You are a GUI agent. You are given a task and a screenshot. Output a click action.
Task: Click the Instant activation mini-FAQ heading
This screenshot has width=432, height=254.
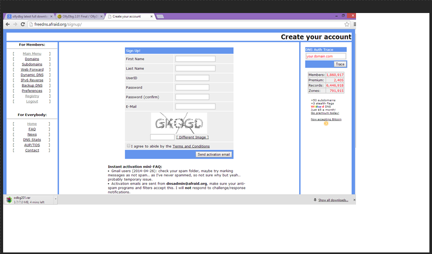click(x=135, y=167)
